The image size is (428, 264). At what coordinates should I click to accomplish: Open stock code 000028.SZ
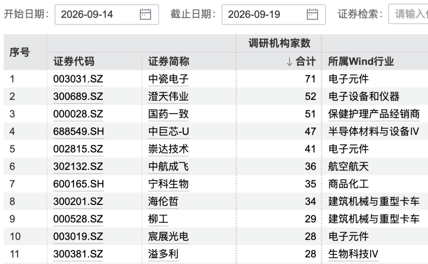[x=78, y=114]
